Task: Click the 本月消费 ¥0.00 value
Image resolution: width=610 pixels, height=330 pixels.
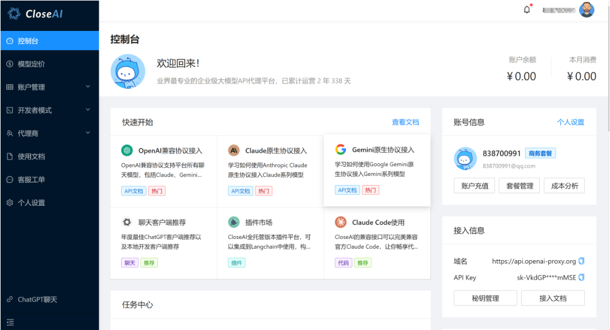Action: pyautogui.click(x=582, y=76)
